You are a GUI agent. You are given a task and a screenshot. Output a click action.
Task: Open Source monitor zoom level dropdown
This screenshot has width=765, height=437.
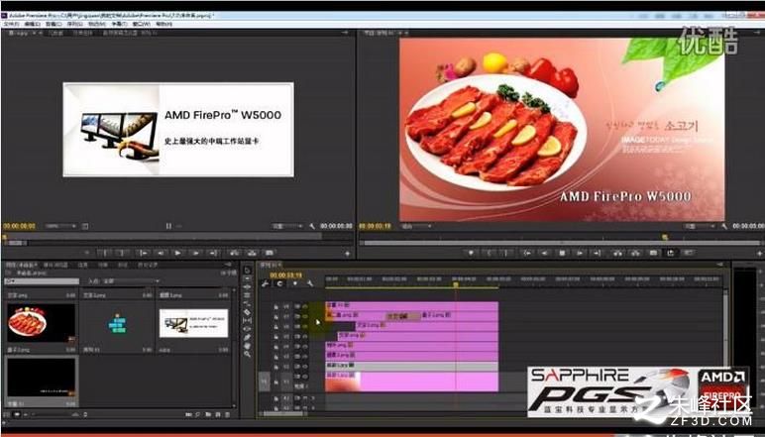pos(61,226)
